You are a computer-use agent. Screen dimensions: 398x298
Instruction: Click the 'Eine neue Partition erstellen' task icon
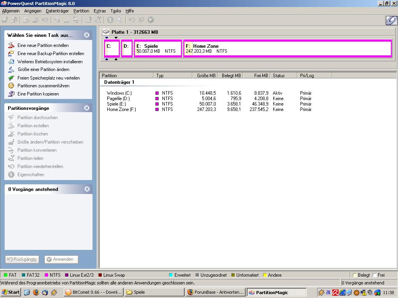(x=11, y=45)
